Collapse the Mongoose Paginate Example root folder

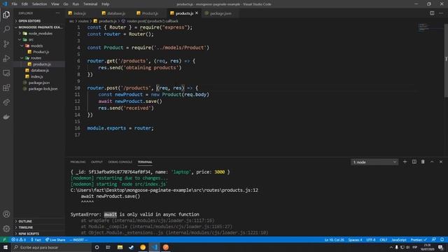(x=40, y=27)
